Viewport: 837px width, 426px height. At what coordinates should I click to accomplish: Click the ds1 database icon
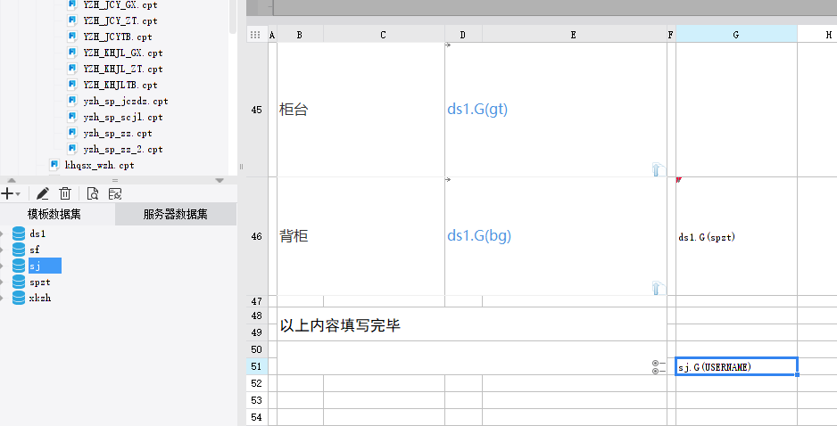coord(19,233)
